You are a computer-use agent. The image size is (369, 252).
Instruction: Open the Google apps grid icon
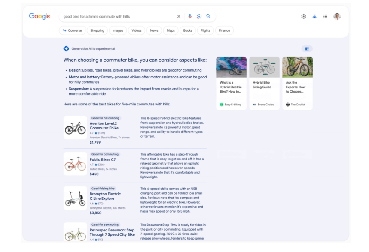[x=325, y=16]
